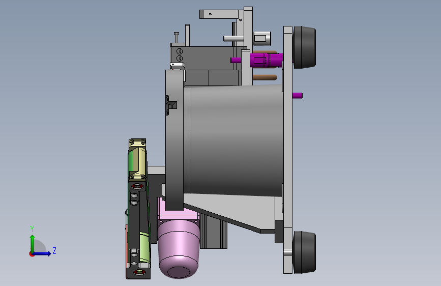This screenshot has width=441, height=286.
Task: Select the magenta shaft coupling
Action: pyautogui.click(x=267, y=60)
